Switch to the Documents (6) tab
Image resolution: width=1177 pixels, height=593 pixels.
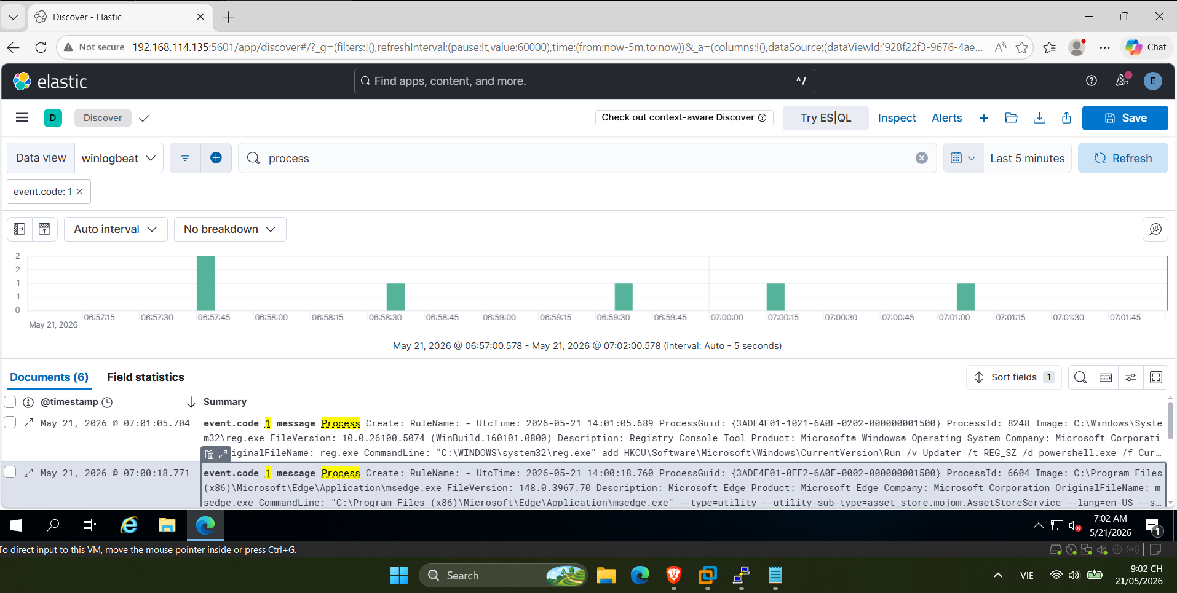tap(49, 377)
